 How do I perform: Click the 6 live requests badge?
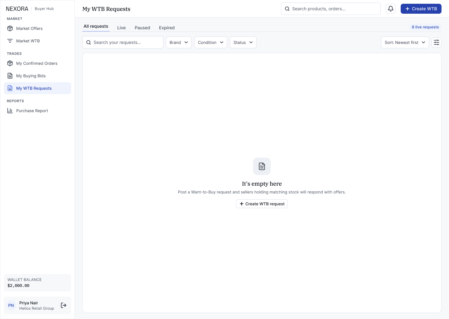tap(425, 27)
